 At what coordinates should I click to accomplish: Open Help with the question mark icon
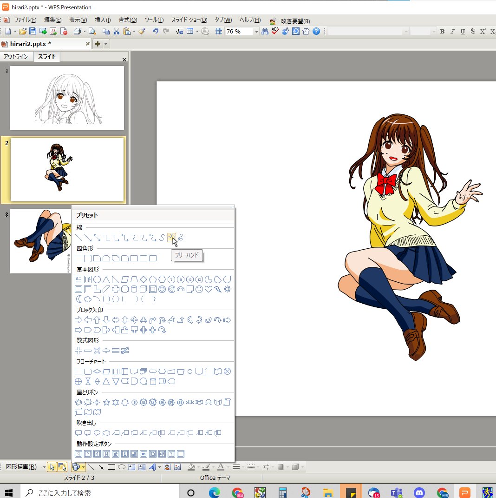pyautogui.click(x=316, y=31)
